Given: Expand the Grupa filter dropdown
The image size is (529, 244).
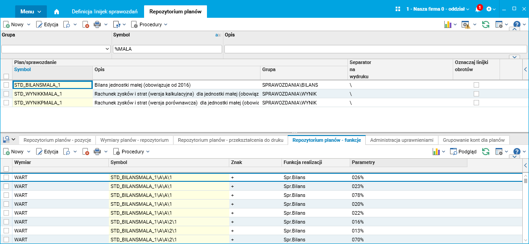Looking at the screenshot, I should tap(107, 49).
